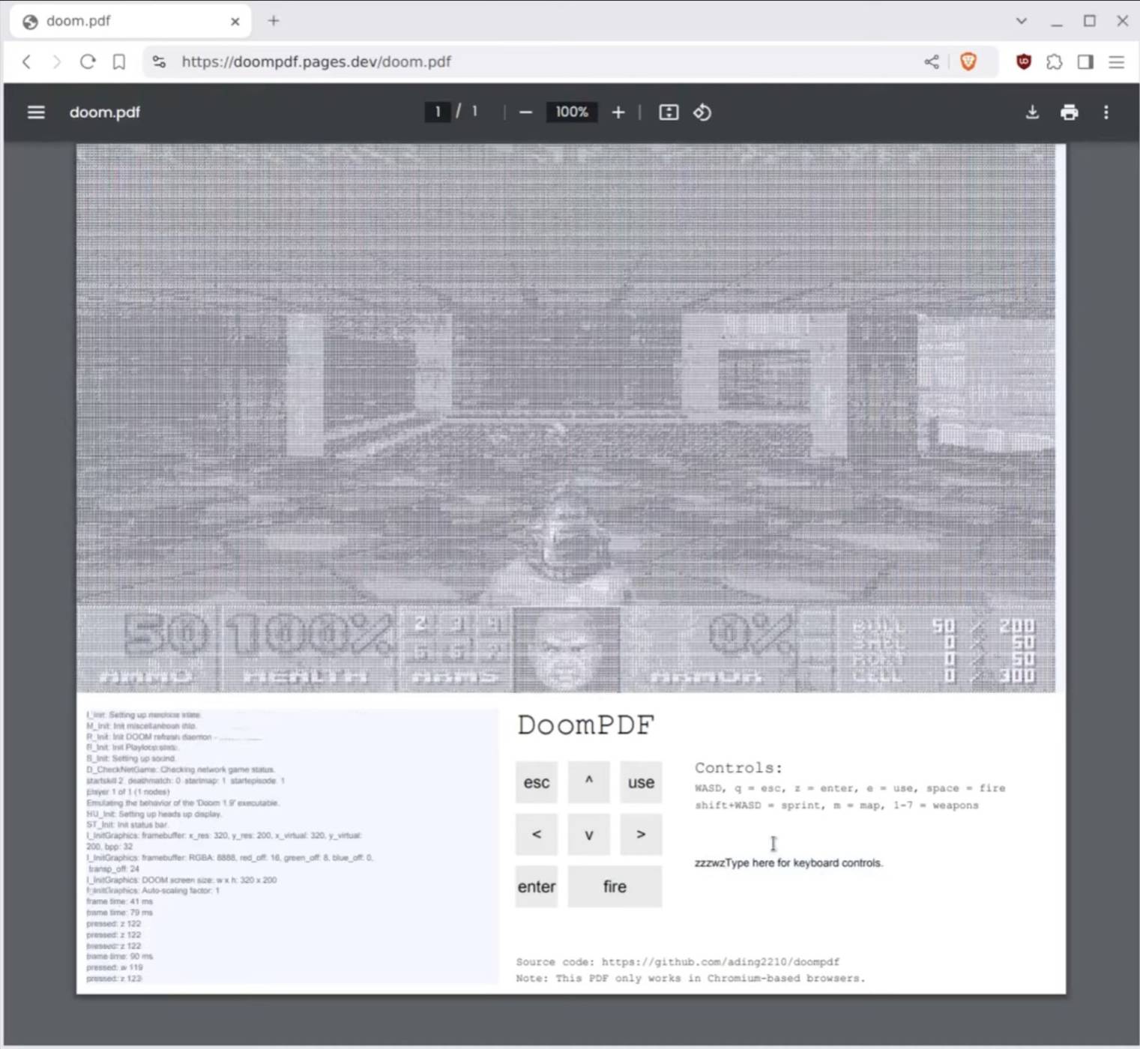
Task: Click the down v game button
Action: click(x=589, y=834)
